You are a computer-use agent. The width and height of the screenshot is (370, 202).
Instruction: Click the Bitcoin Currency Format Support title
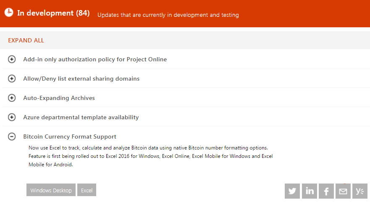point(70,136)
